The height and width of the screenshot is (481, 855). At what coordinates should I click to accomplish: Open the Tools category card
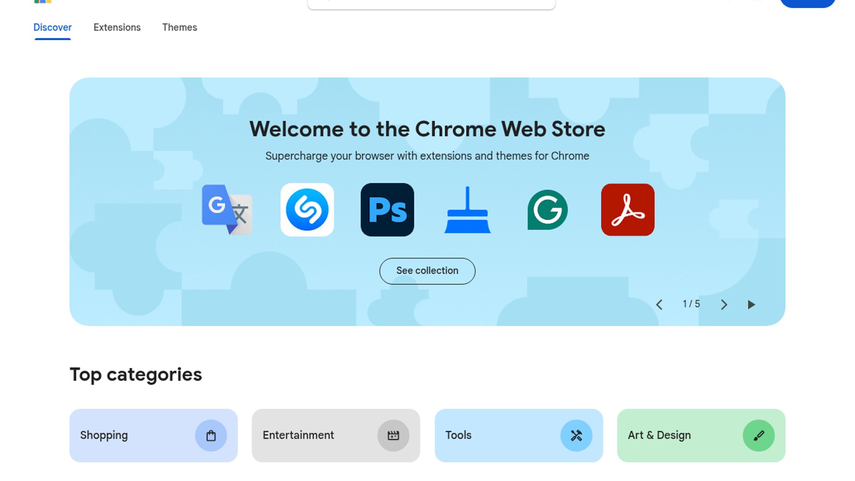[494, 435]
